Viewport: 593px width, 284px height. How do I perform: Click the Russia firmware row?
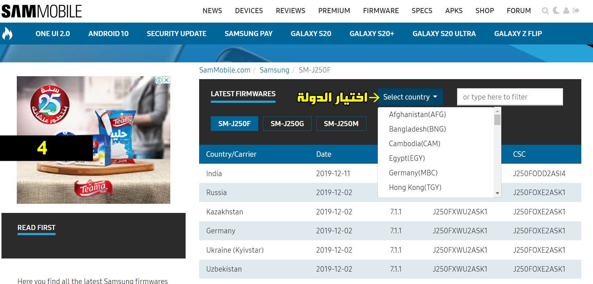coord(390,192)
